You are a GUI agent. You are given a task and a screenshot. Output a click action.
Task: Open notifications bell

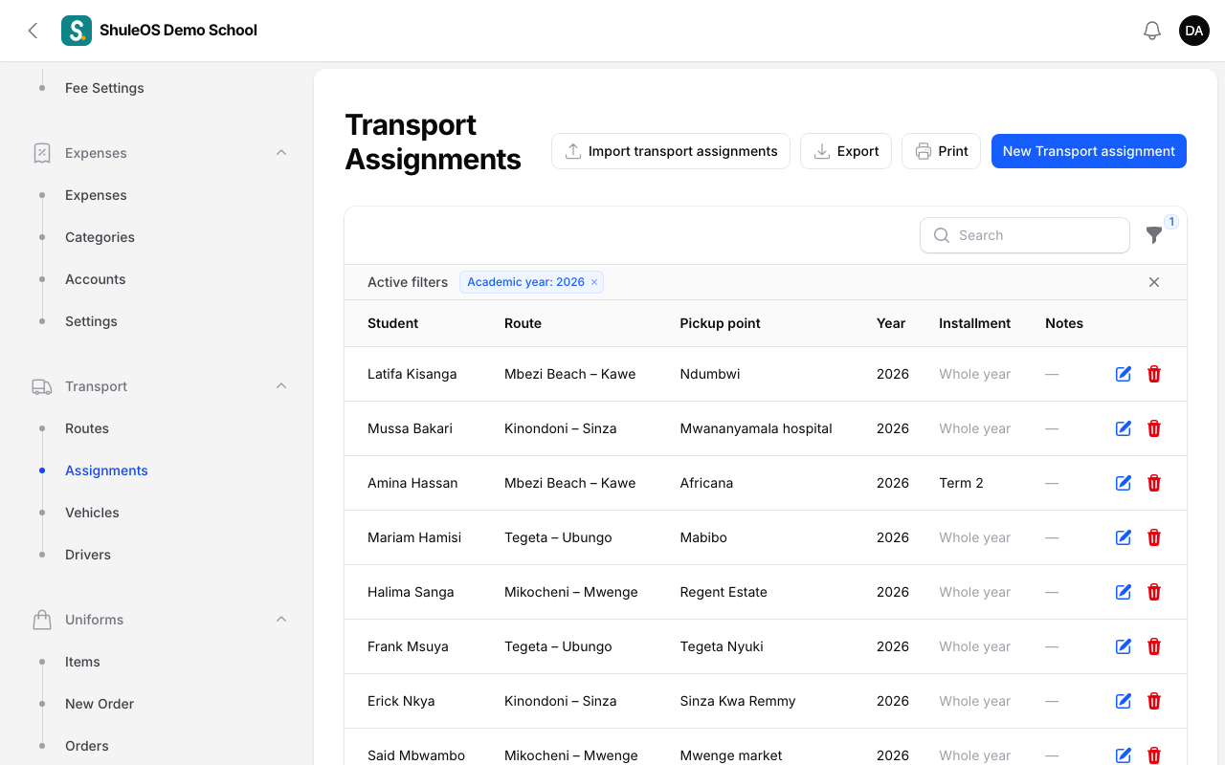pos(1152,31)
